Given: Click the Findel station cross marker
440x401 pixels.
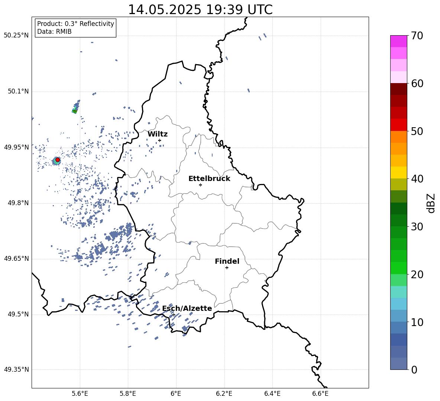Looking at the screenshot, I should pos(227,268).
